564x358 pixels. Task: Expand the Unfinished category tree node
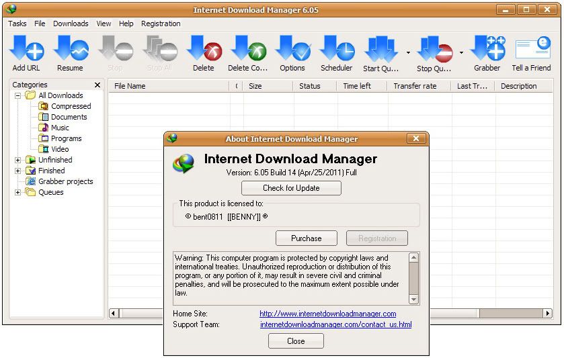18,160
